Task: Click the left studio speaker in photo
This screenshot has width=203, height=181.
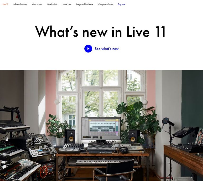Action: pos(70,136)
